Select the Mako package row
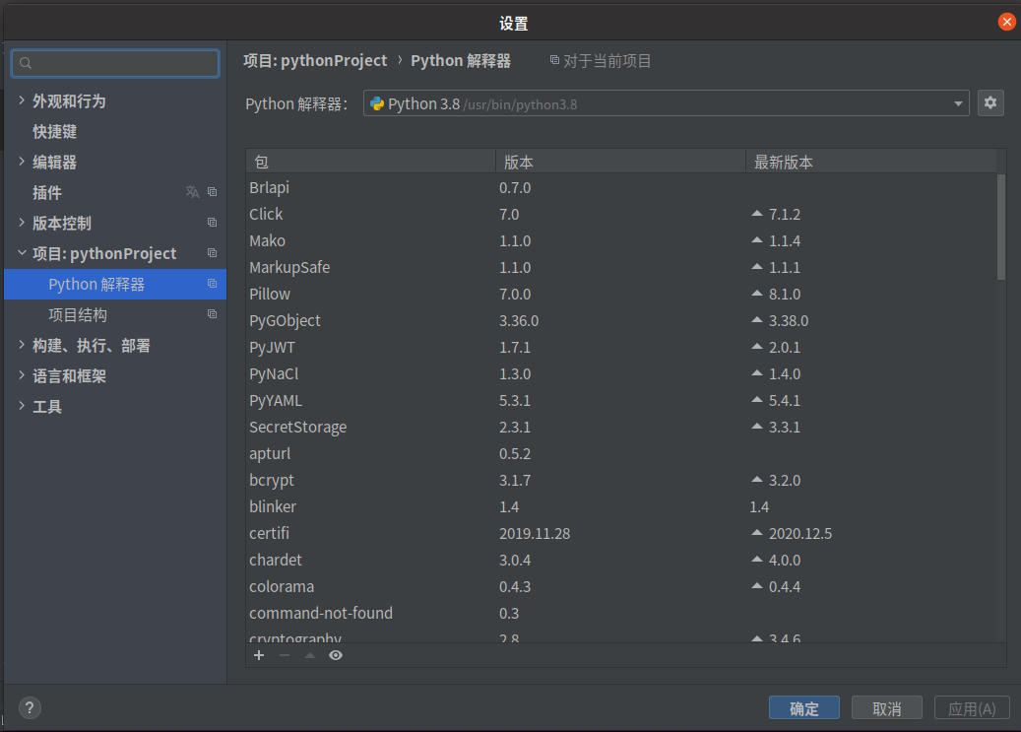The width and height of the screenshot is (1021, 732). pyautogui.click(x=621, y=241)
